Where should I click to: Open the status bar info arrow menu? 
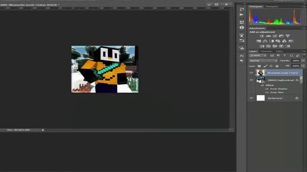coord(43,130)
